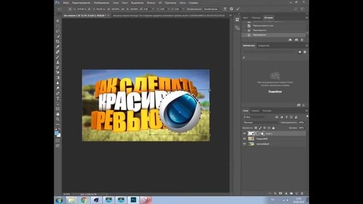
Task: Click the foreground color swatch
Action: tap(57, 133)
